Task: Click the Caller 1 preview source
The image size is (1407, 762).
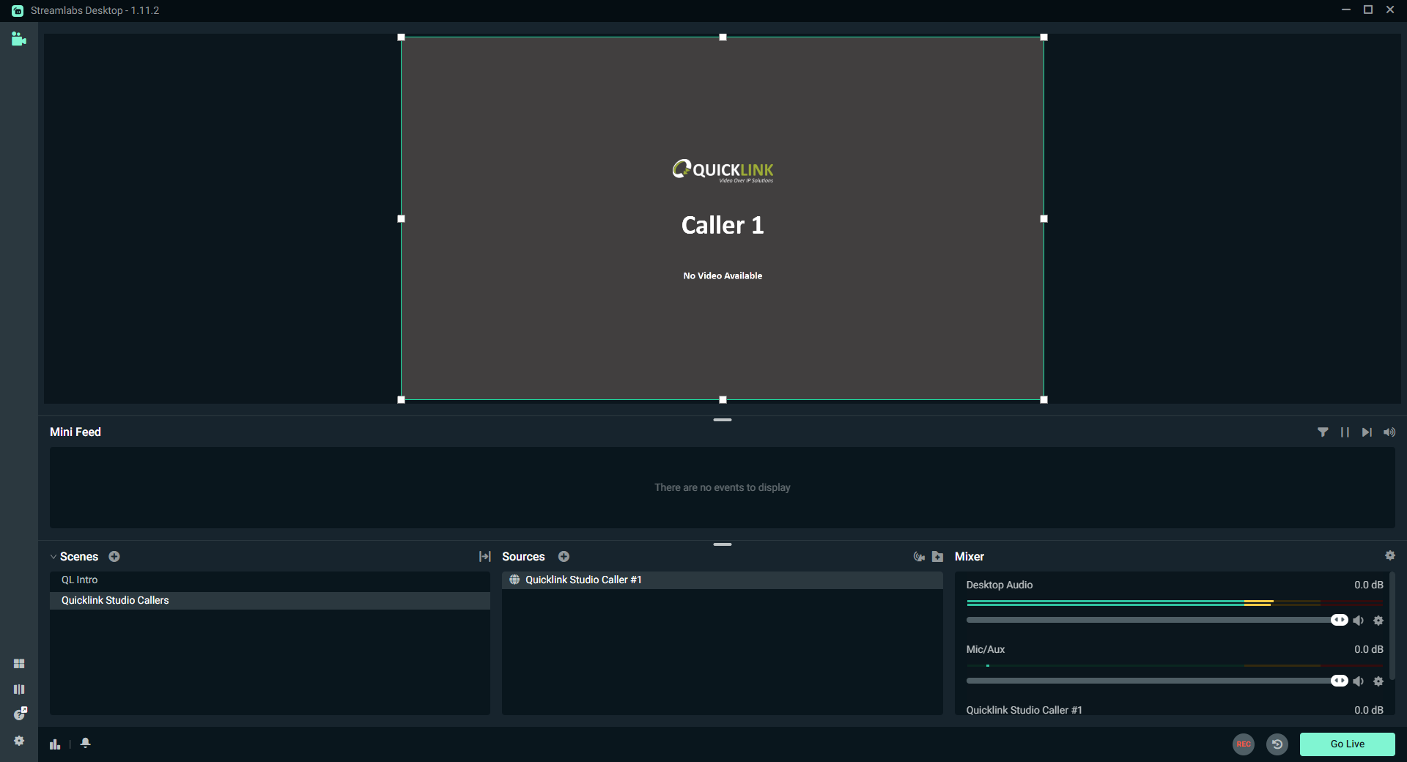Action: pos(723,218)
